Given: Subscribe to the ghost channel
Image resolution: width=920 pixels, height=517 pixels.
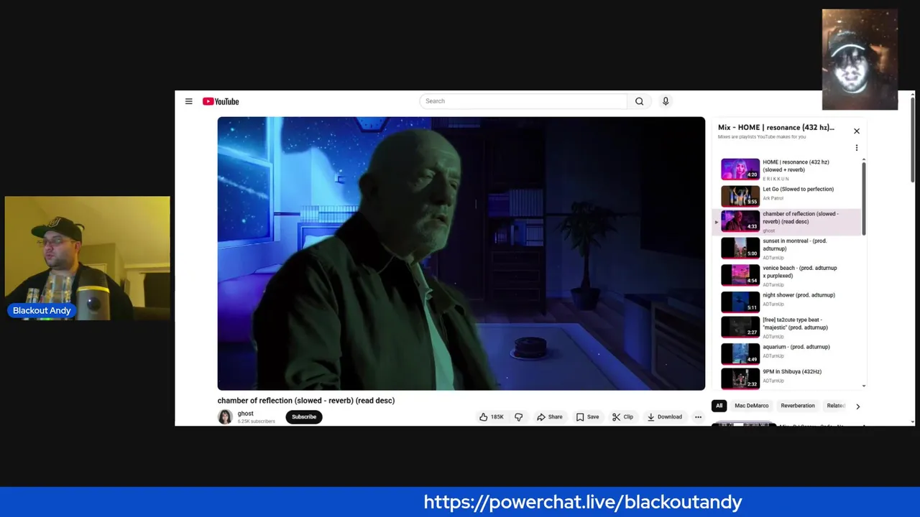Looking at the screenshot, I should pos(304,416).
